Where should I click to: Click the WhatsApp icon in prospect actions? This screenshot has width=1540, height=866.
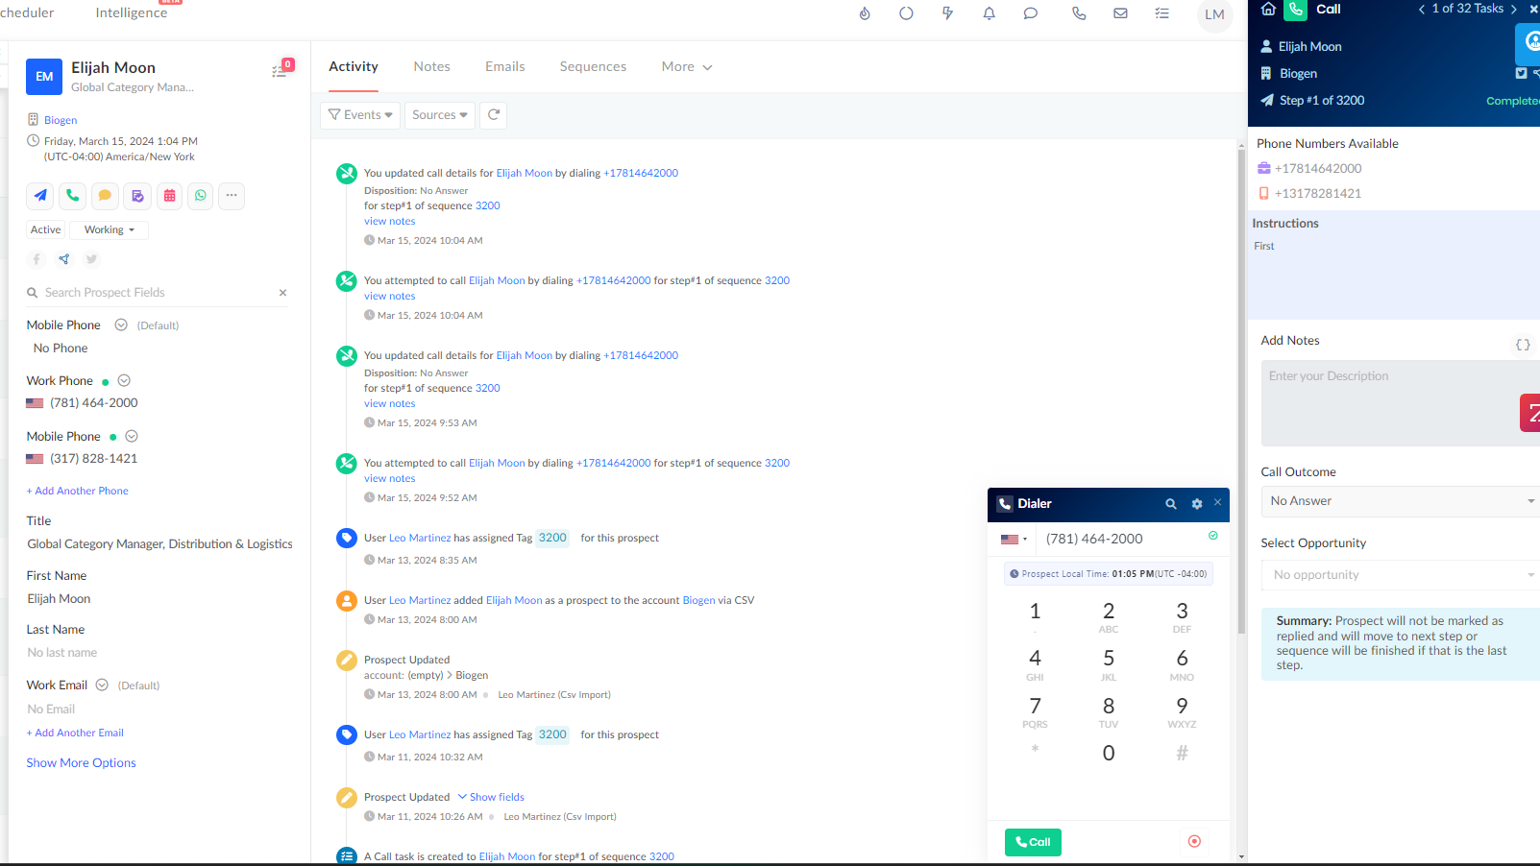coord(201,196)
